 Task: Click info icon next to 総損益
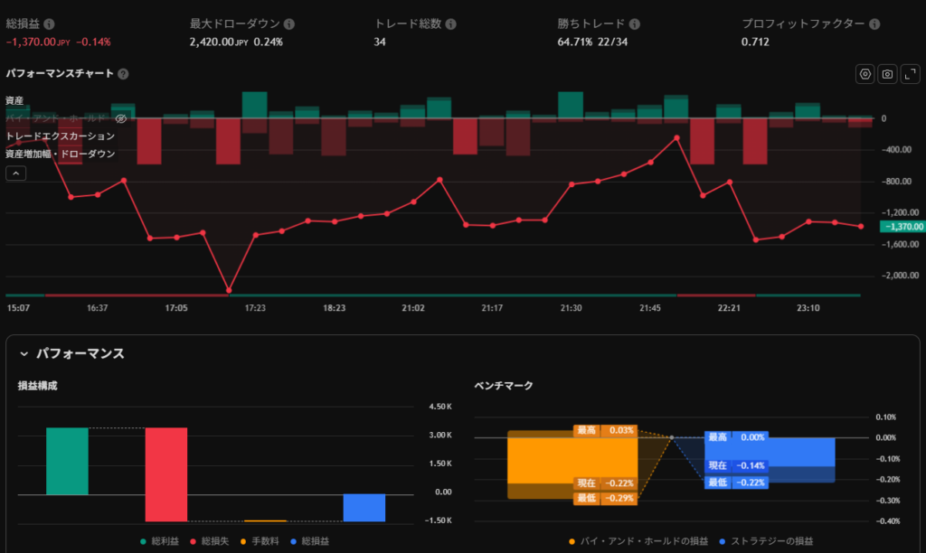(x=49, y=24)
